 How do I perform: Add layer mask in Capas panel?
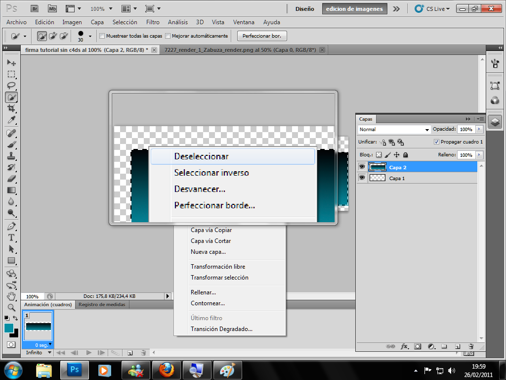coord(418,346)
